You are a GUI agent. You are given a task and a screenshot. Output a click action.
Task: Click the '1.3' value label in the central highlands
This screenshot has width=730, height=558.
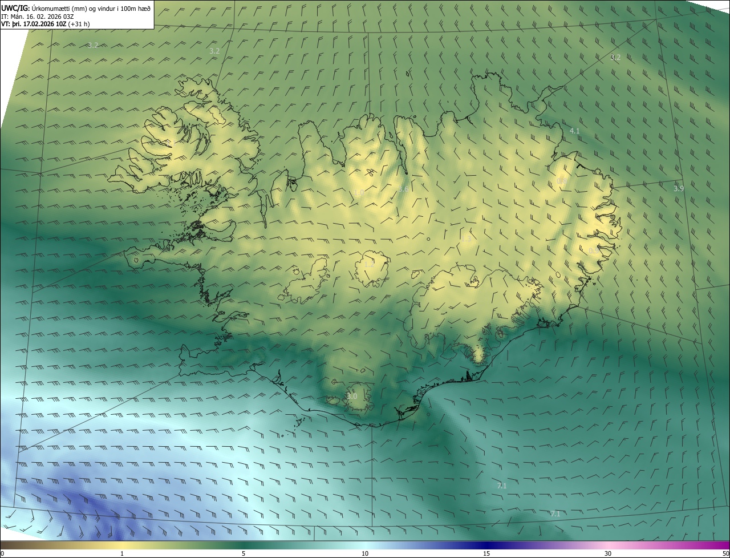(467, 238)
